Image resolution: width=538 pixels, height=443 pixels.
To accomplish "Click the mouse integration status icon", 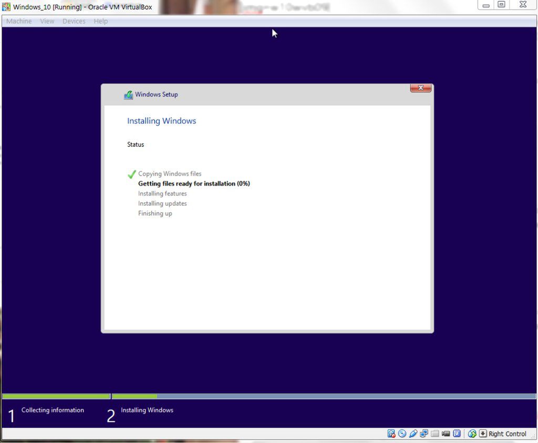I will click(472, 434).
